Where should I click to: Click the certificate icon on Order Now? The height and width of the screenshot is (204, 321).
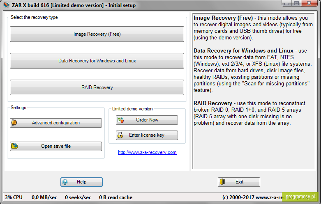tap(120, 120)
